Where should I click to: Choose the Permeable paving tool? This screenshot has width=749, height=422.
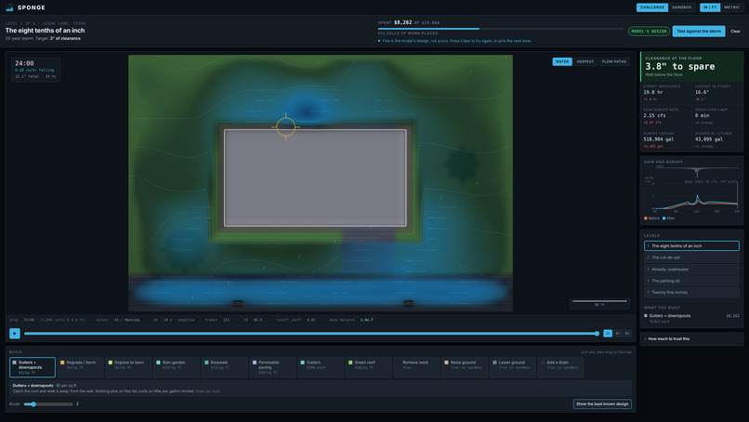coord(273,367)
